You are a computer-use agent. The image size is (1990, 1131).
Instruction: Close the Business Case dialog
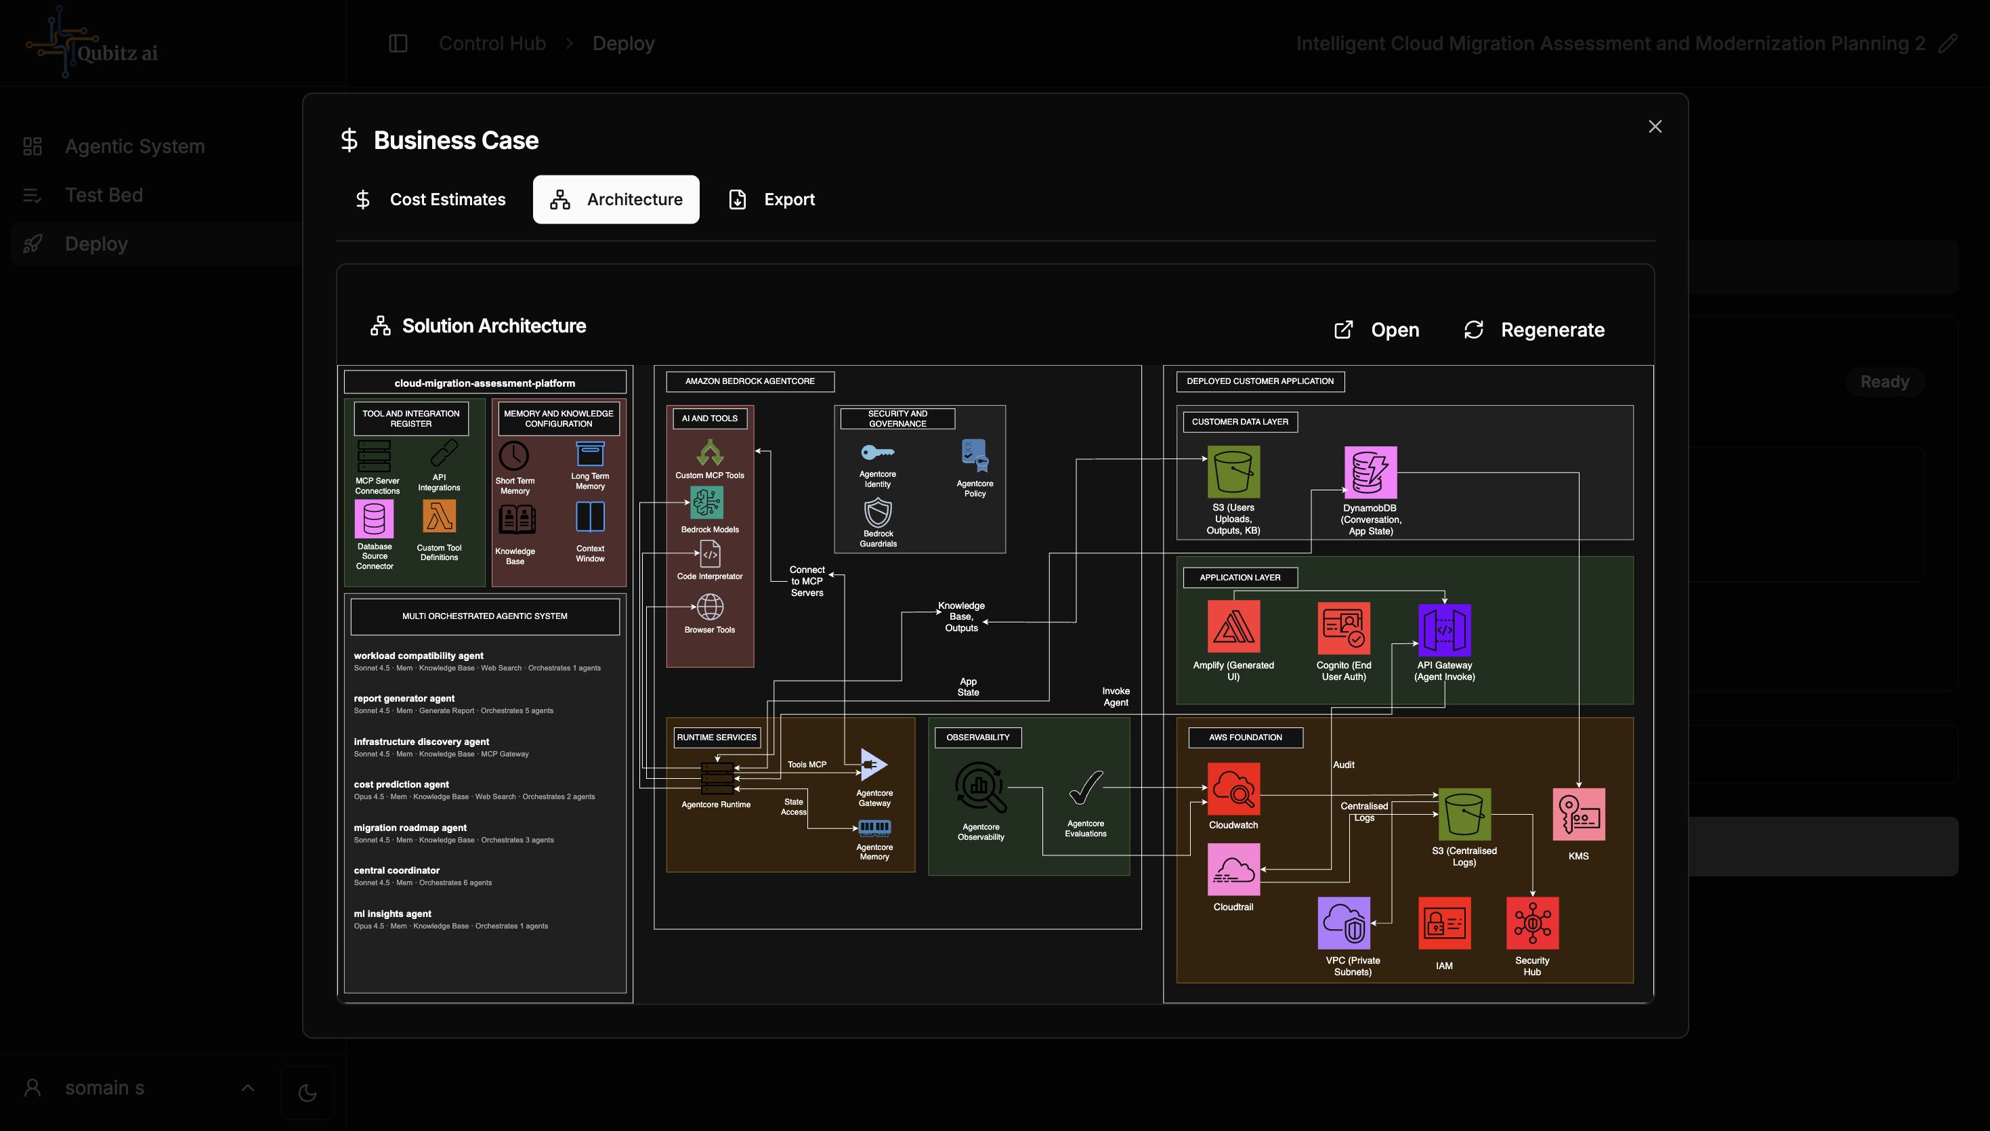1655,127
